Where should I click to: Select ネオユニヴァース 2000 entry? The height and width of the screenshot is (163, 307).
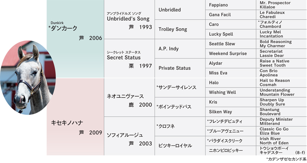[129, 97]
